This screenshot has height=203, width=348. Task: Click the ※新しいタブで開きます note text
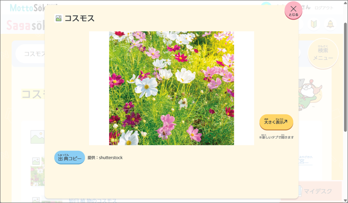(x=276, y=137)
